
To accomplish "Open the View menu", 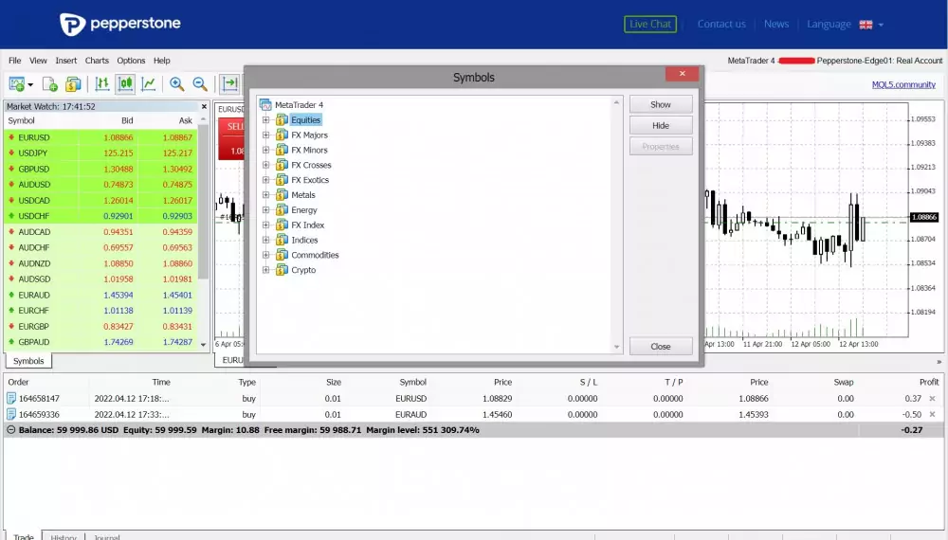I will click(x=38, y=61).
